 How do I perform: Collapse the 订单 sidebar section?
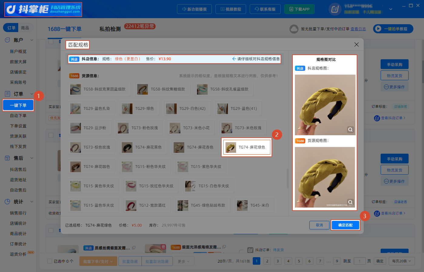(32, 94)
